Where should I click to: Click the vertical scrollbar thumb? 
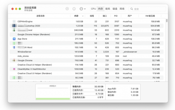click(167, 21)
